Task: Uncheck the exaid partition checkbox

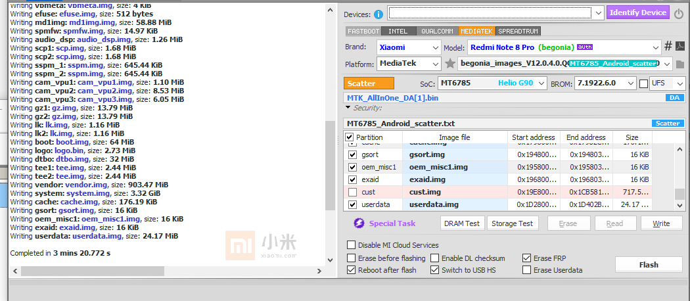Action: coord(352,179)
